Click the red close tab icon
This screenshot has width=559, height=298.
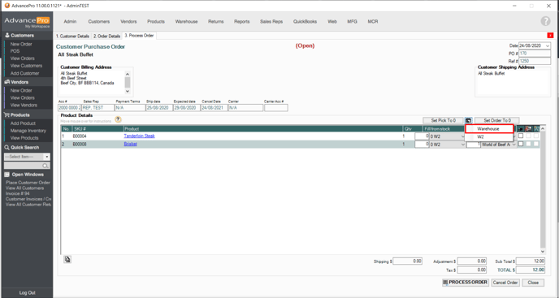pos(550,35)
